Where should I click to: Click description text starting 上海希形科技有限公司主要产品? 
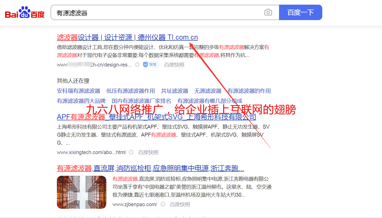(x=163, y=135)
